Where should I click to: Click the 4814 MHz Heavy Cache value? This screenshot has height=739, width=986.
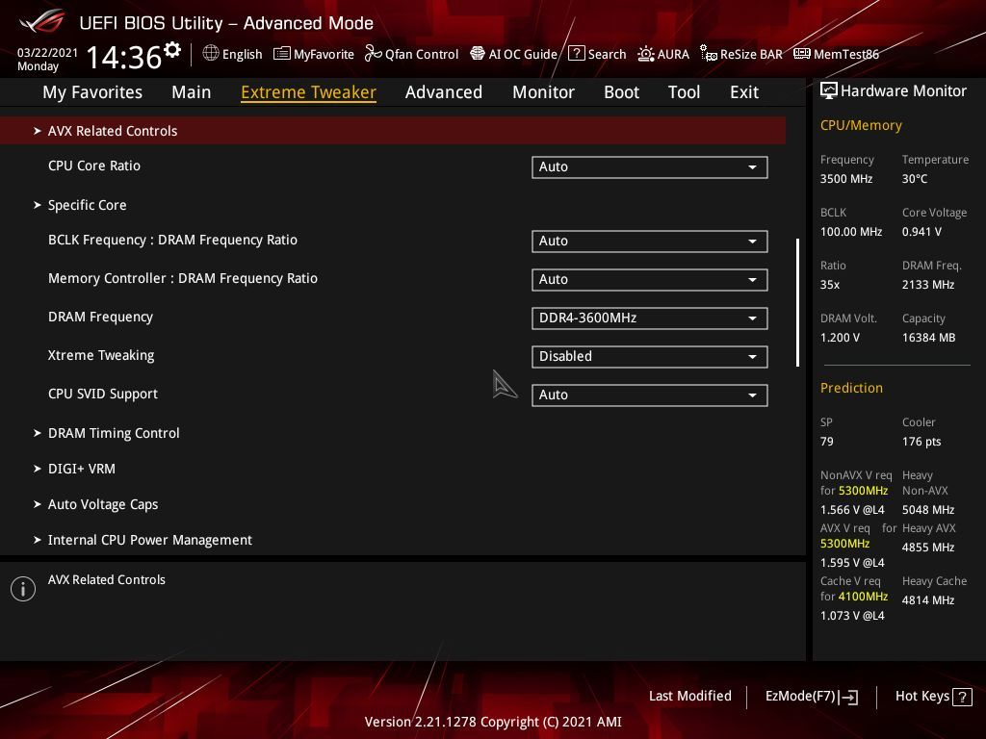coord(928,600)
